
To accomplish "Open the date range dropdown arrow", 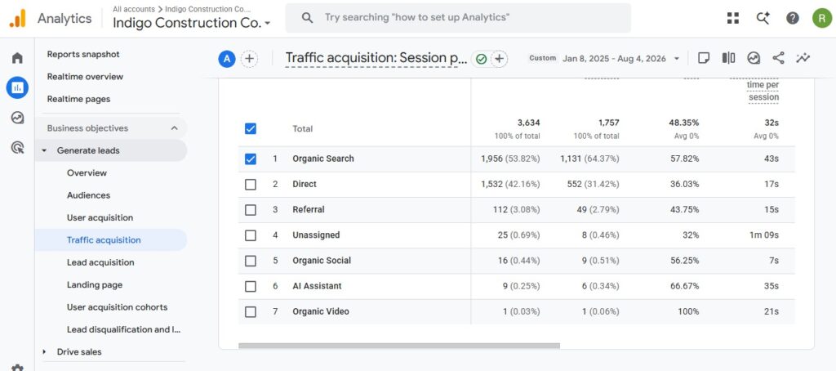I will tap(677, 59).
